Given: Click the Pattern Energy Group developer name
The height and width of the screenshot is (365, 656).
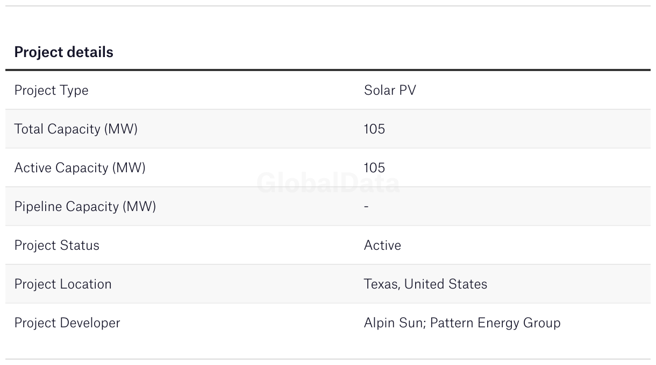Looking at the screenshot, I should (495, 323).
